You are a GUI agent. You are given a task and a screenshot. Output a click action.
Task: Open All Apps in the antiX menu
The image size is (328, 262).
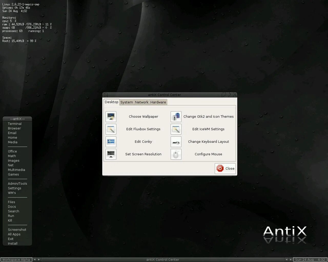pos(14,234)
